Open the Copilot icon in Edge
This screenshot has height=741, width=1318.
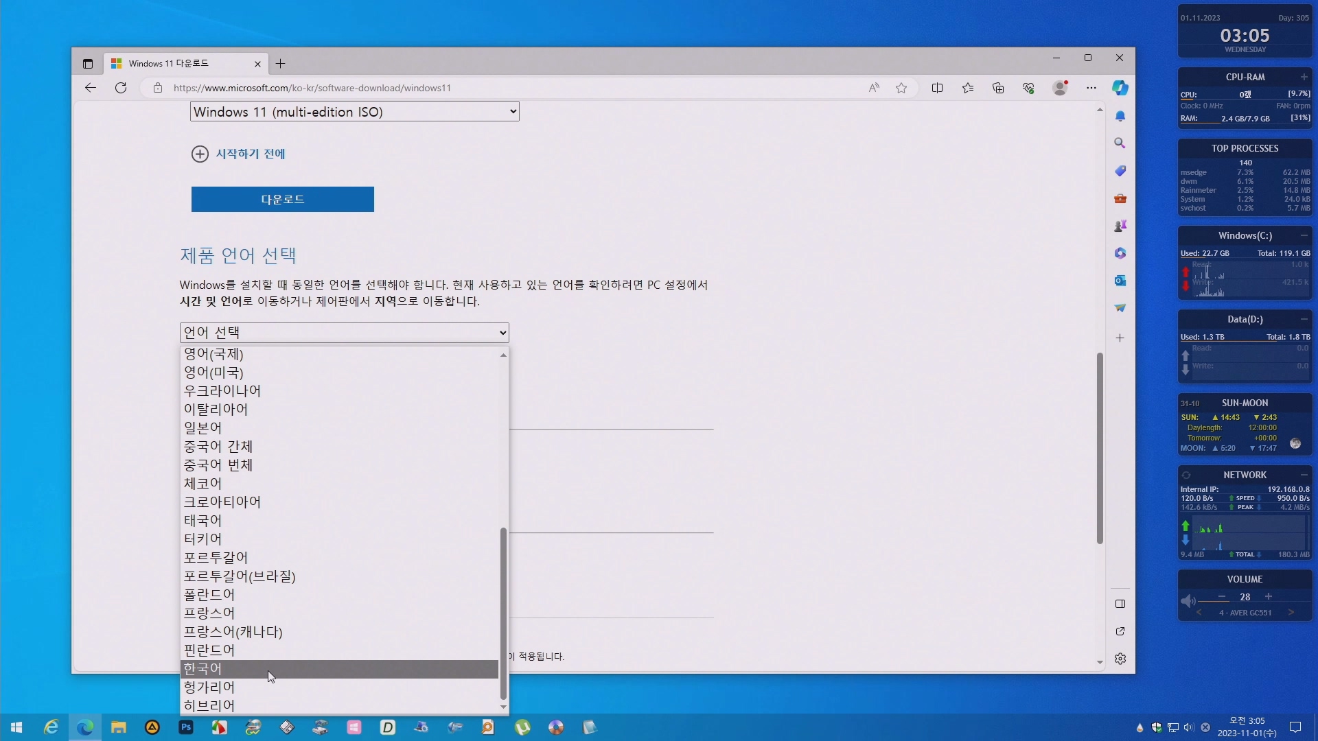(1120, 88)
